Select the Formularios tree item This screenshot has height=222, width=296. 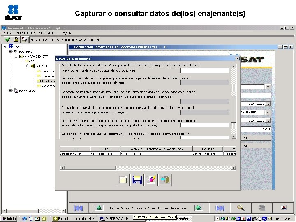tap(27, 90)
